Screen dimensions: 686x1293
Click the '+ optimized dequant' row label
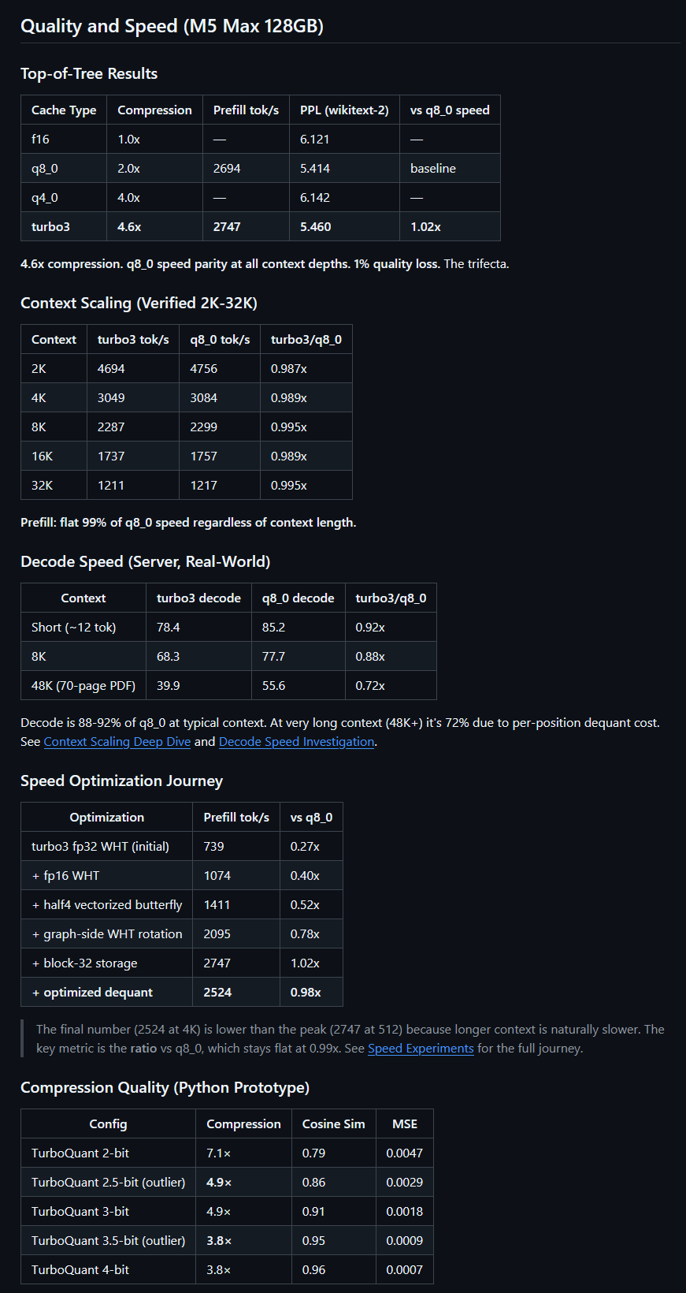[92, 993]
